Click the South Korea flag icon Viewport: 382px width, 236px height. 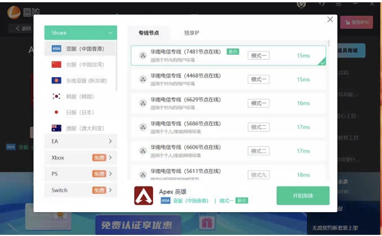(57, 97)
